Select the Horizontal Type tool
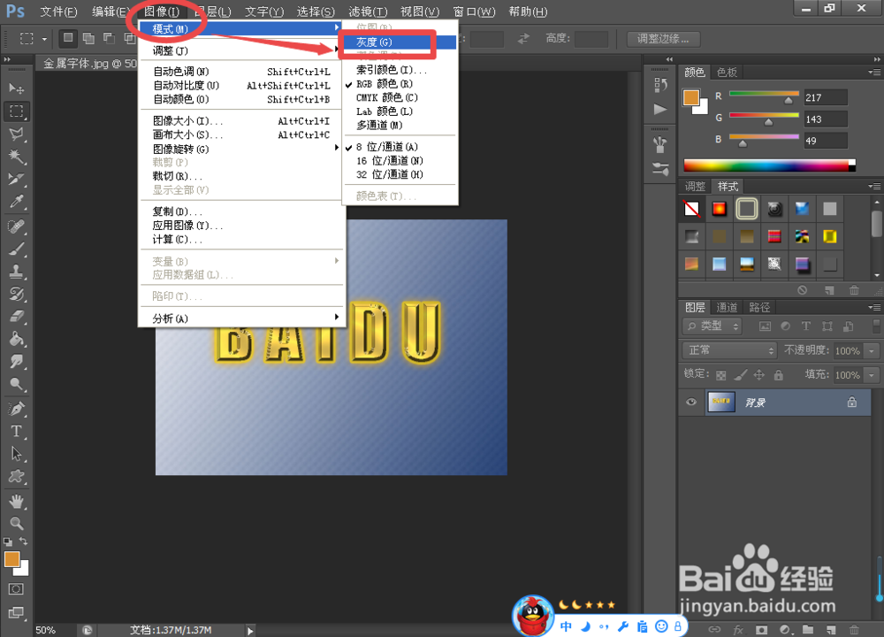This screenshot has height=637, width=884. click(x=16, y=431)
